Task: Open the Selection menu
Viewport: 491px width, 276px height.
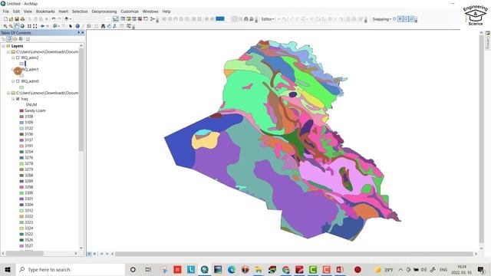Action: coord(80,11)
